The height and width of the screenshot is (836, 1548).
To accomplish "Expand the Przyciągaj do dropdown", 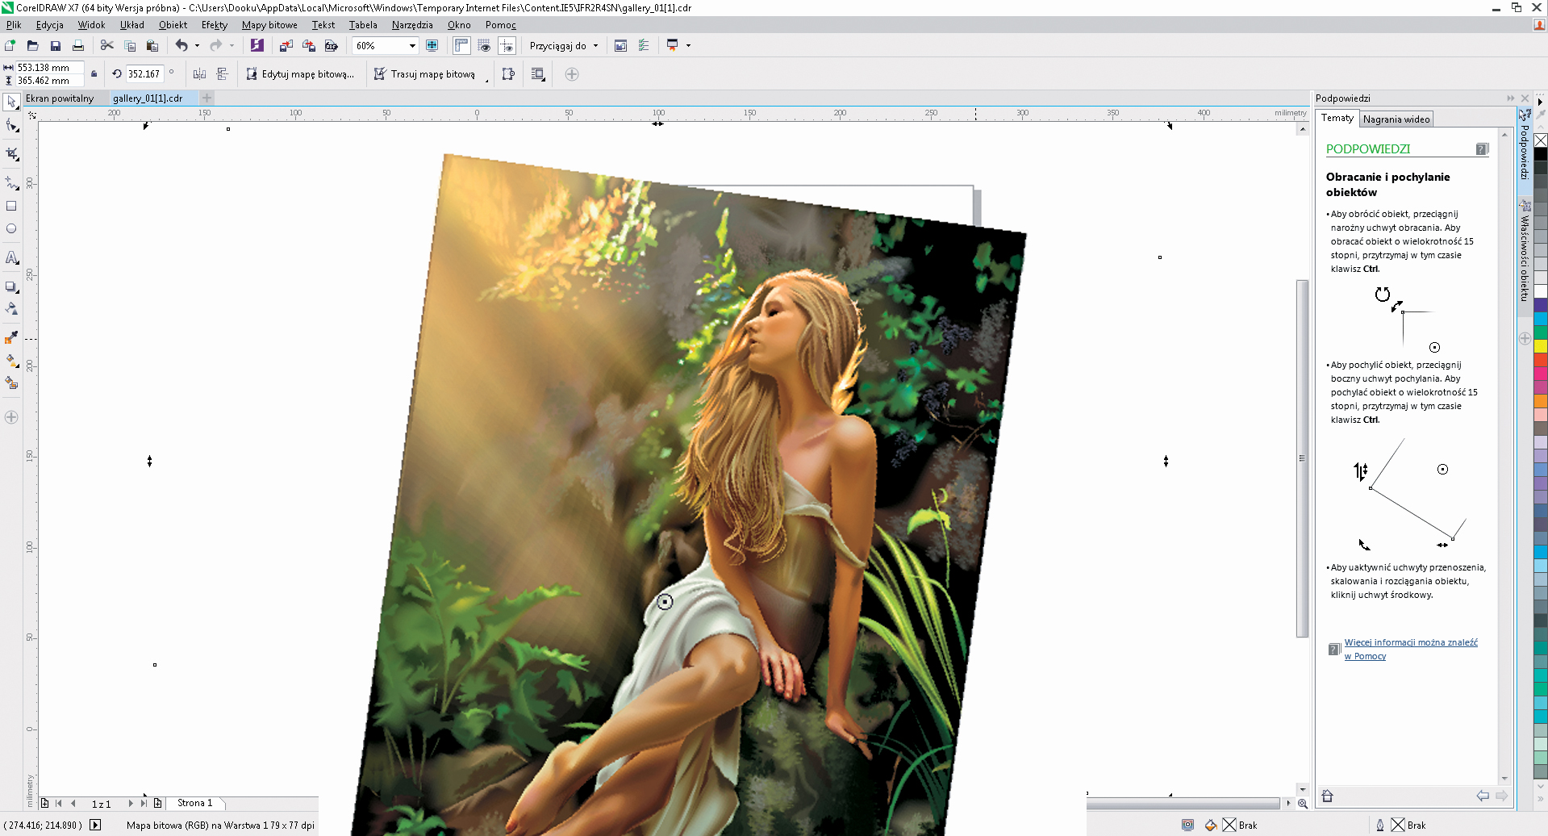I will 596,46.
